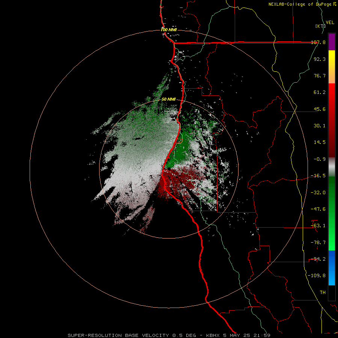The height and width of the screenshot is (338, 338).
Task: Click the 50 NMI range ring label
Action: tap(169, 99)
